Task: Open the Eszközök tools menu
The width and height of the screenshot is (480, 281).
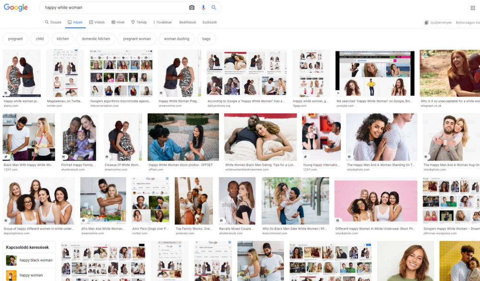Action: (x=210, y=23)
